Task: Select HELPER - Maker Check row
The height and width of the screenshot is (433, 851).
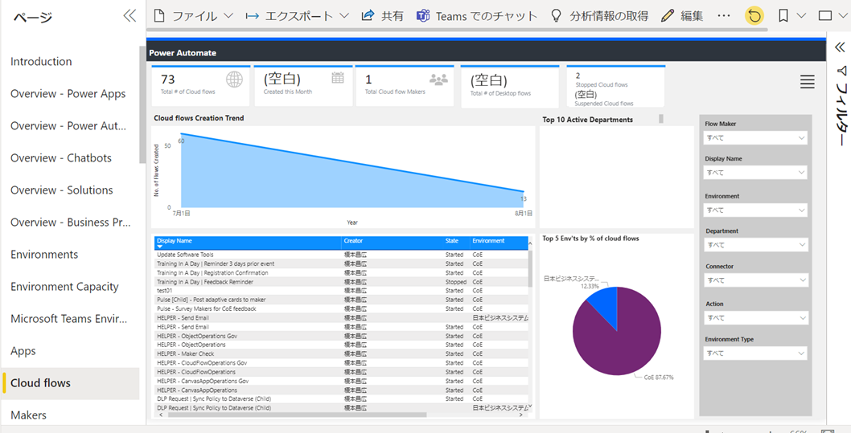Action: coord(341,354)
